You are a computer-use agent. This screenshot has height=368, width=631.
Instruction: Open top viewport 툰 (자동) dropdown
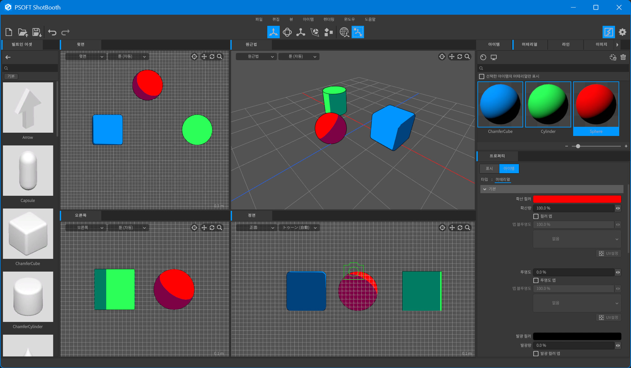click(x=128, y=57)
